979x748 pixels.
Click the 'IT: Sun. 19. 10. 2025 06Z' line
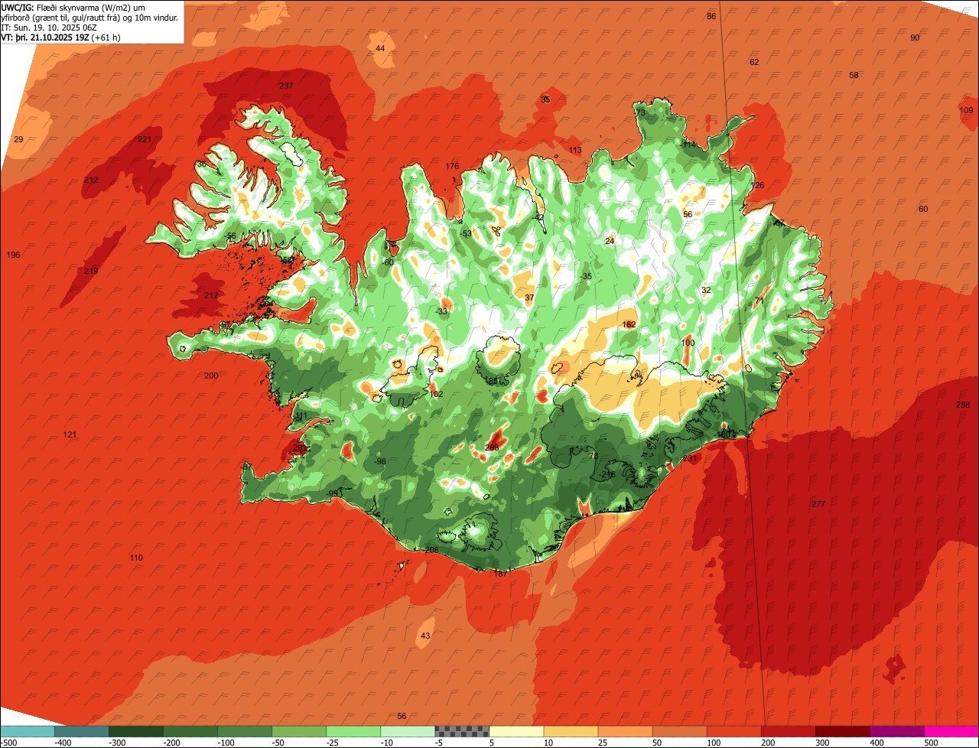[50, 27]
